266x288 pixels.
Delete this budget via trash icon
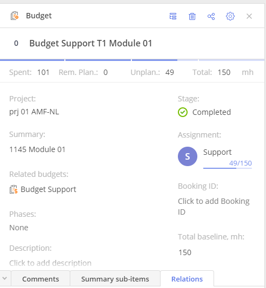tap(192, 16)
